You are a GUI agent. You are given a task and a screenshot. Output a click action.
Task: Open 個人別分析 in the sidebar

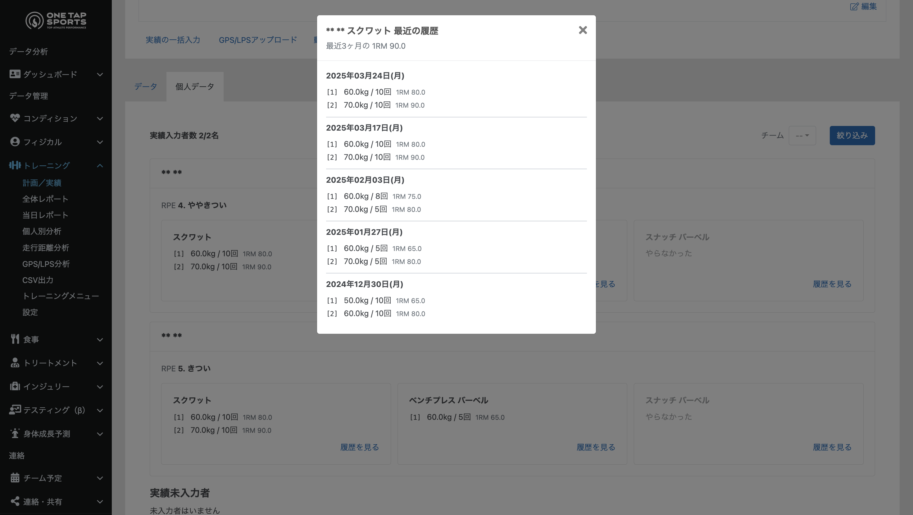(x=42, y=231)
